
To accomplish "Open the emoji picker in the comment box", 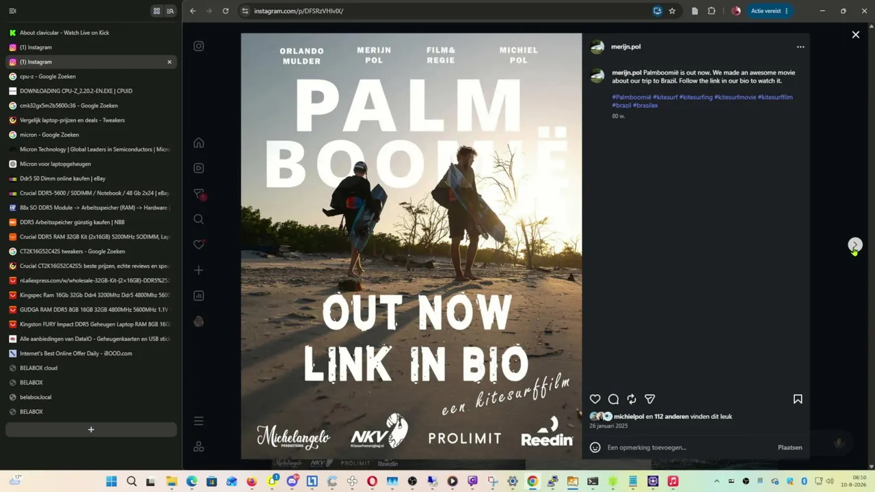I will (595, 448).
